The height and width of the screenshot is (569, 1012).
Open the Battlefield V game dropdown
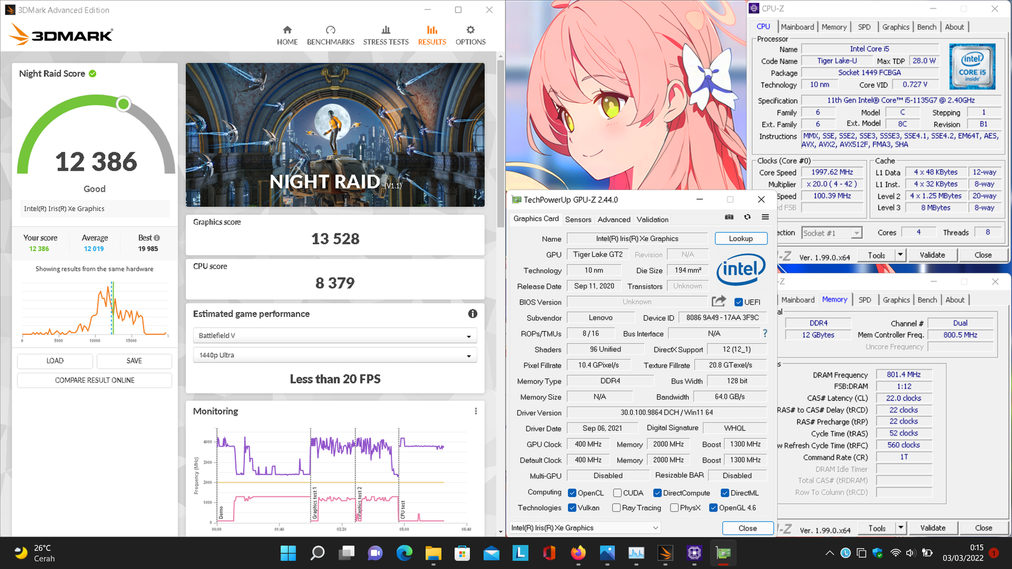335,336
